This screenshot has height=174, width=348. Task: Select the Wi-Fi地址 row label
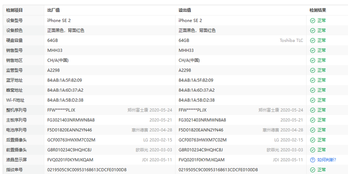coord(15,100)
